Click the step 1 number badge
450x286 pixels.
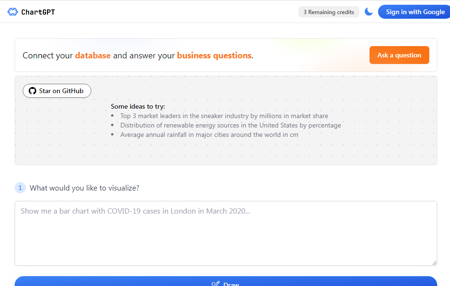point(20,188)
